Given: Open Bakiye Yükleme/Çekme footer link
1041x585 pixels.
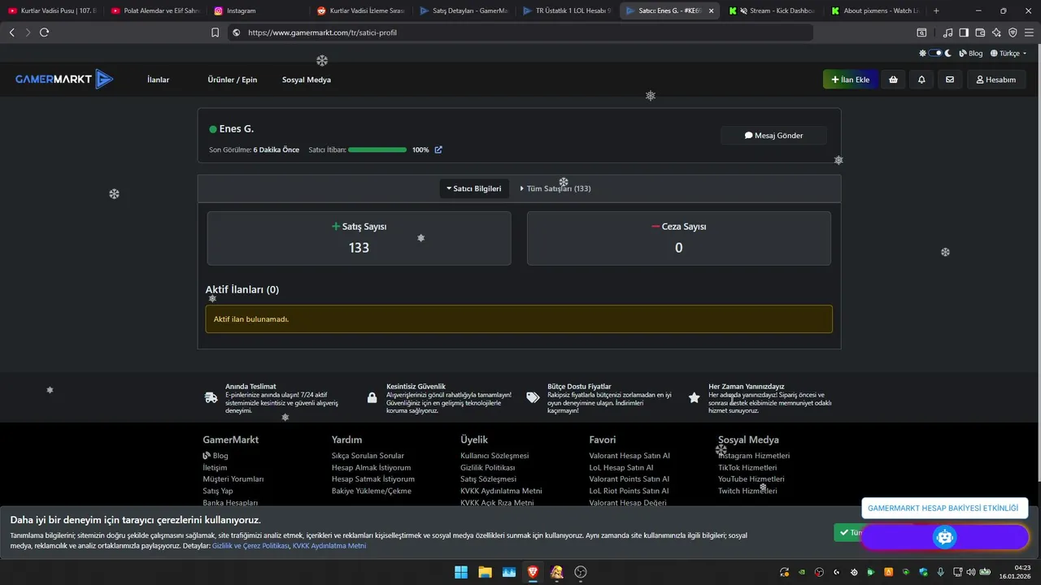Looking at the screenshot, I should click(x=372, y=491).
